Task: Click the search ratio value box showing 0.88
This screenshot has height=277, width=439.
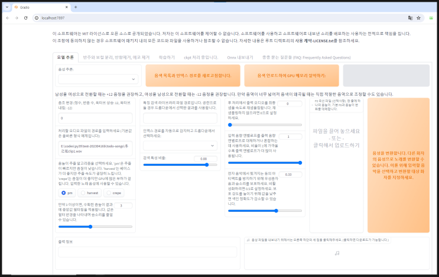Action: tap(206, 159)
